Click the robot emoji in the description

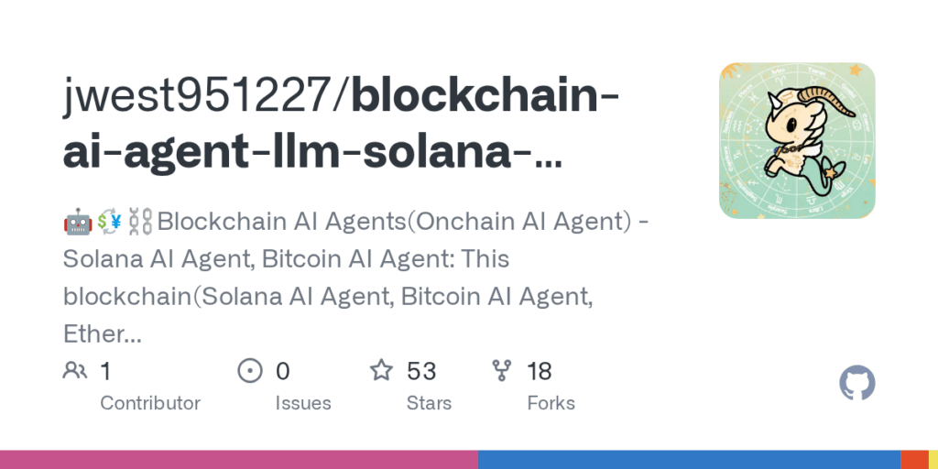pos(78,222)
